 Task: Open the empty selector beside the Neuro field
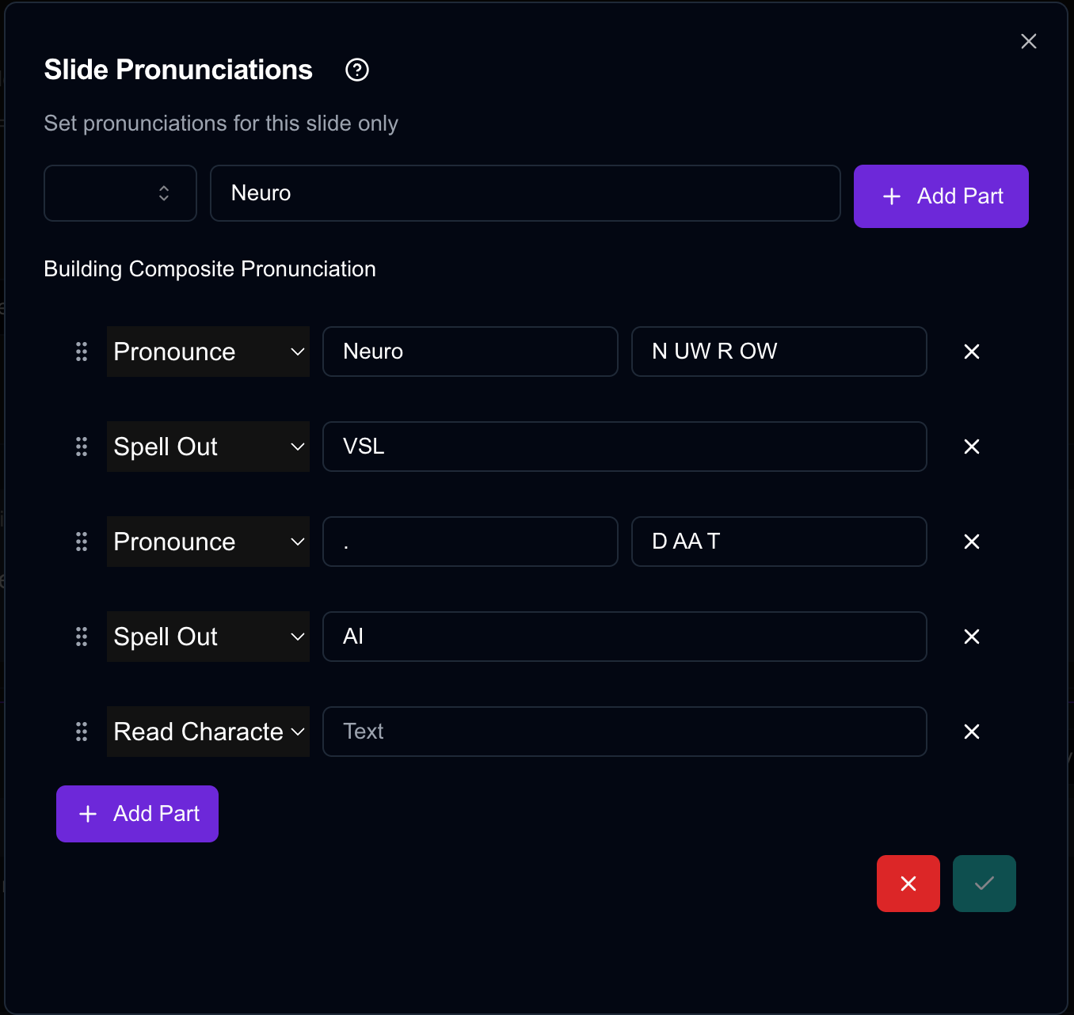pos(120,193)
